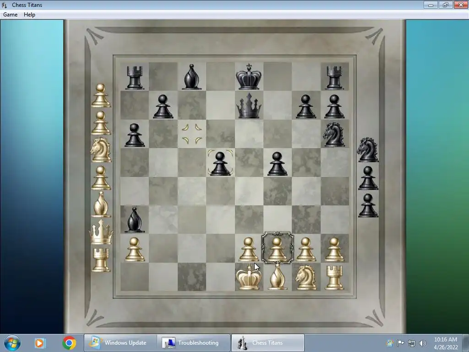The height and width of the screenshot is (352, 469).
Task: Open the Action Center flag icon
Action: 400,343
